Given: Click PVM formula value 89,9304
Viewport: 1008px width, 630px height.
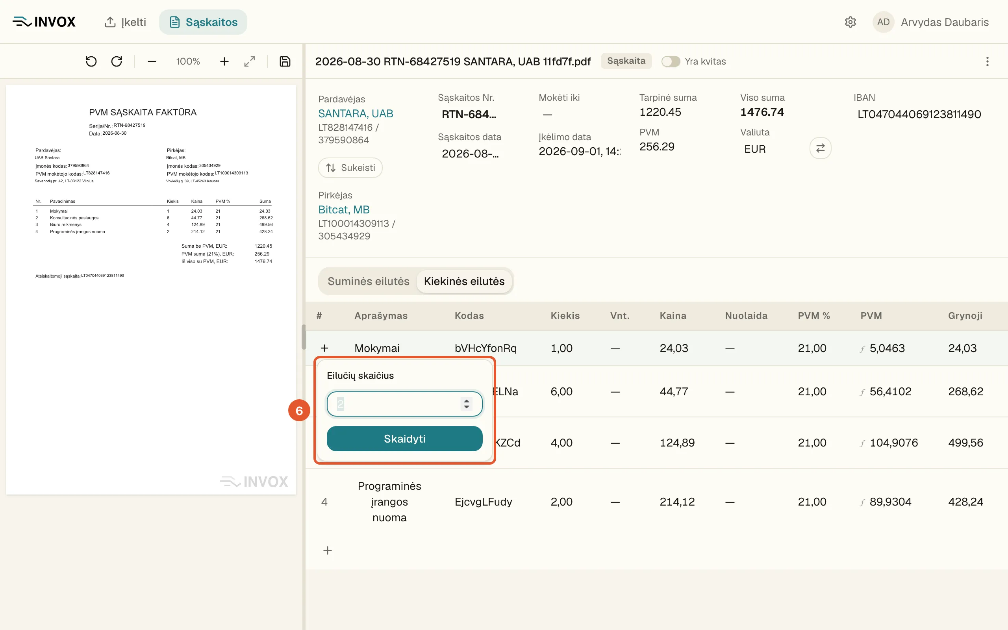Looking at the screenshot, I should click(891, 502).
